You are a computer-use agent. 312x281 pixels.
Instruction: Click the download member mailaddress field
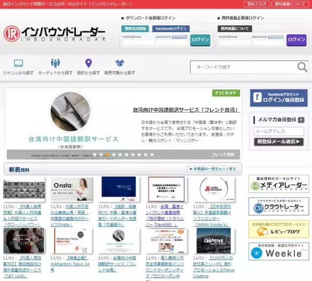click(138, 43)
